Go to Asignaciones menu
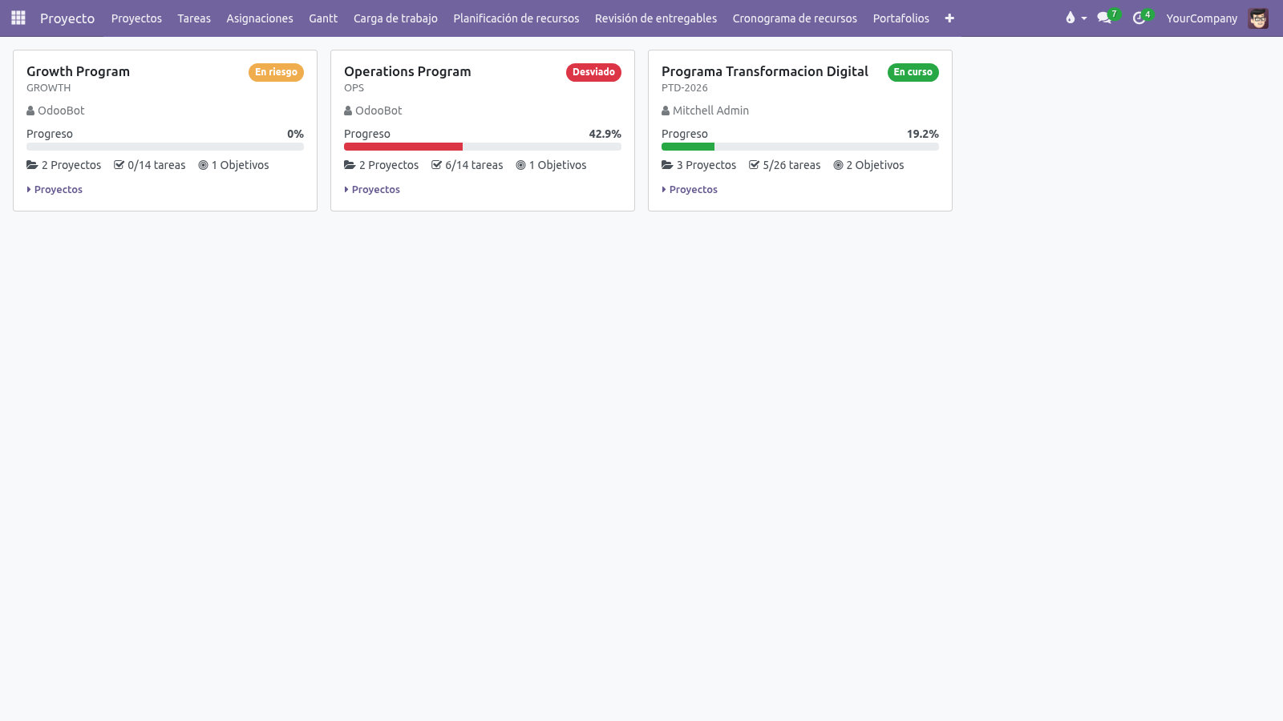The width and height of the screenshot is (1283, 721). pos(260,18)
